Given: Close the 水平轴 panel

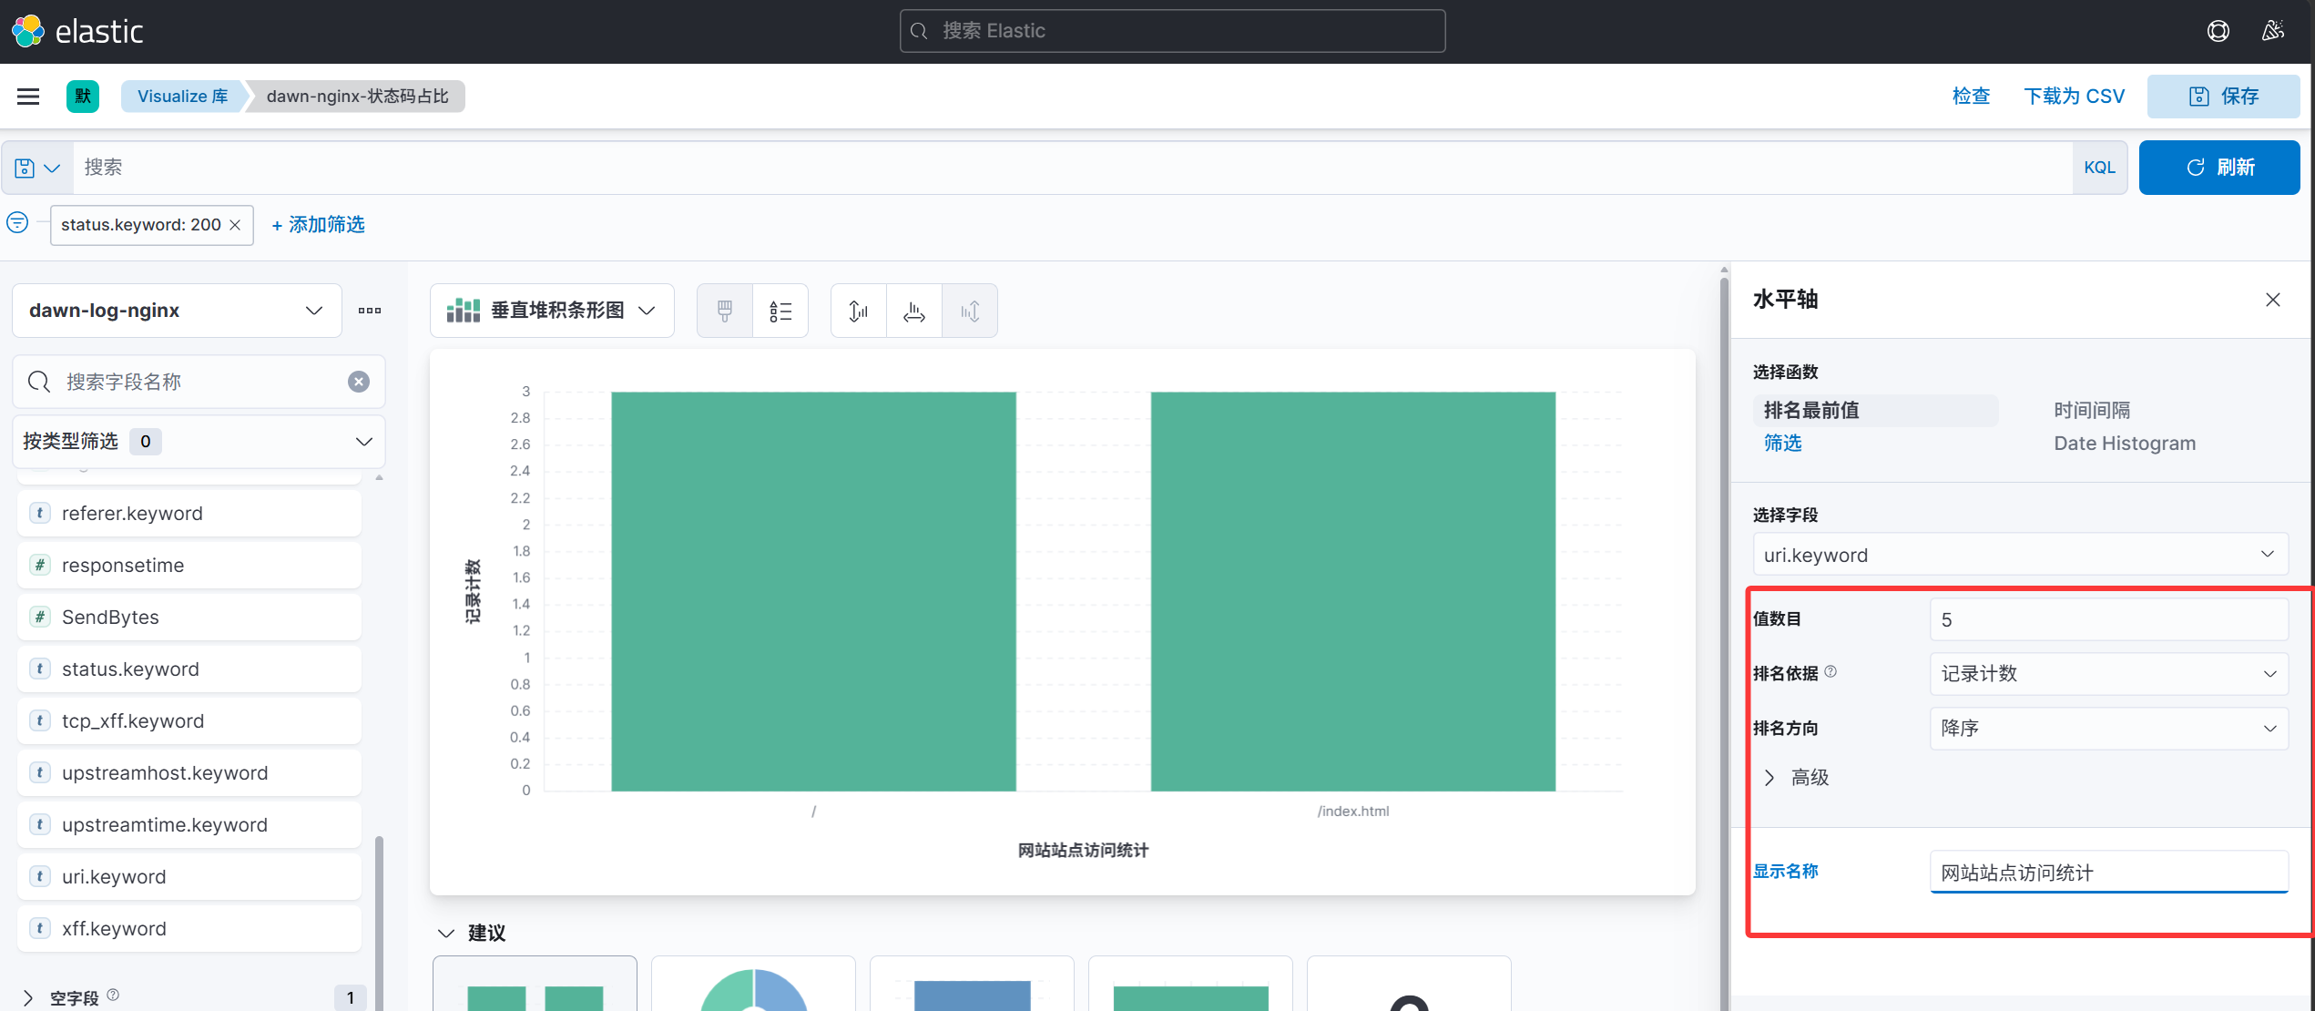Looking at the screenshot, I should 2273,300.
